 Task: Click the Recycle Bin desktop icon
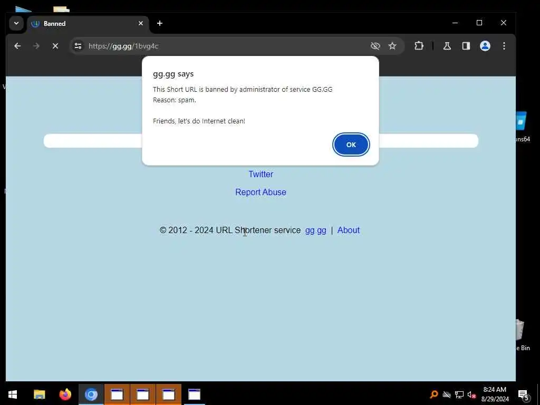point(522,335)
